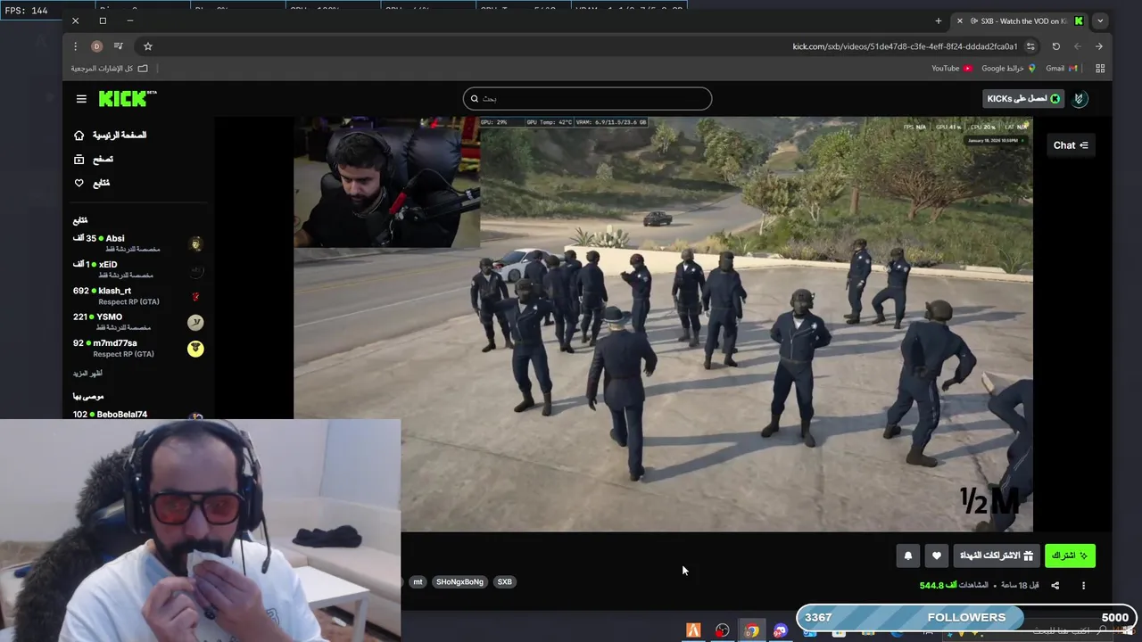
Task: Expand the Chat panel
Action: coord(1071,145)
